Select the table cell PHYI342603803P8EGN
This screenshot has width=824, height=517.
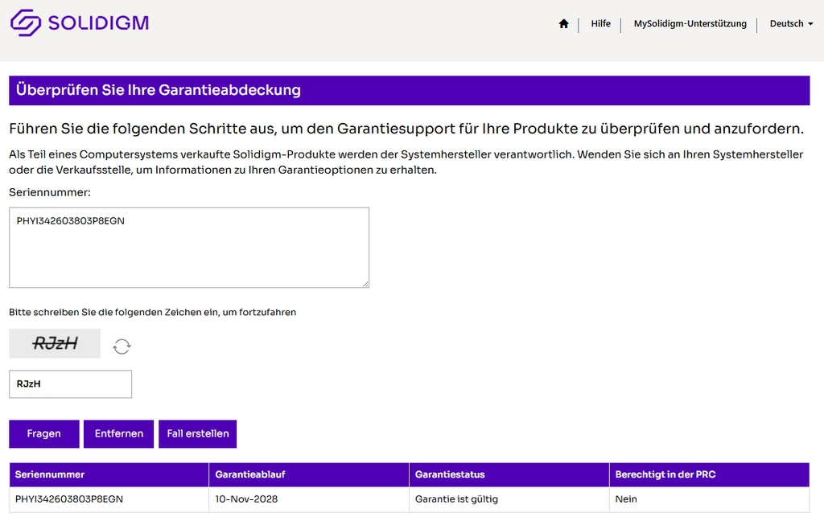[x=109, y=499]
